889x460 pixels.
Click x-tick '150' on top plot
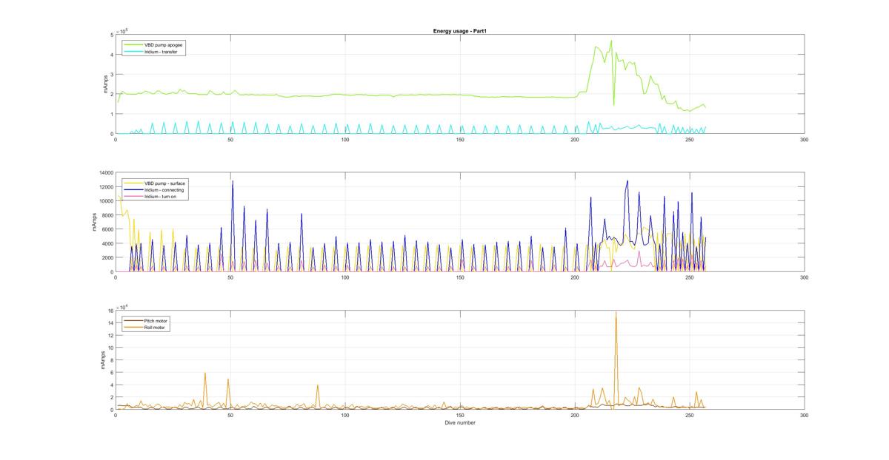coord(460,140)
